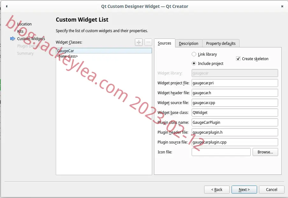Focus the Plugin class name field

[x=235, y=123]
